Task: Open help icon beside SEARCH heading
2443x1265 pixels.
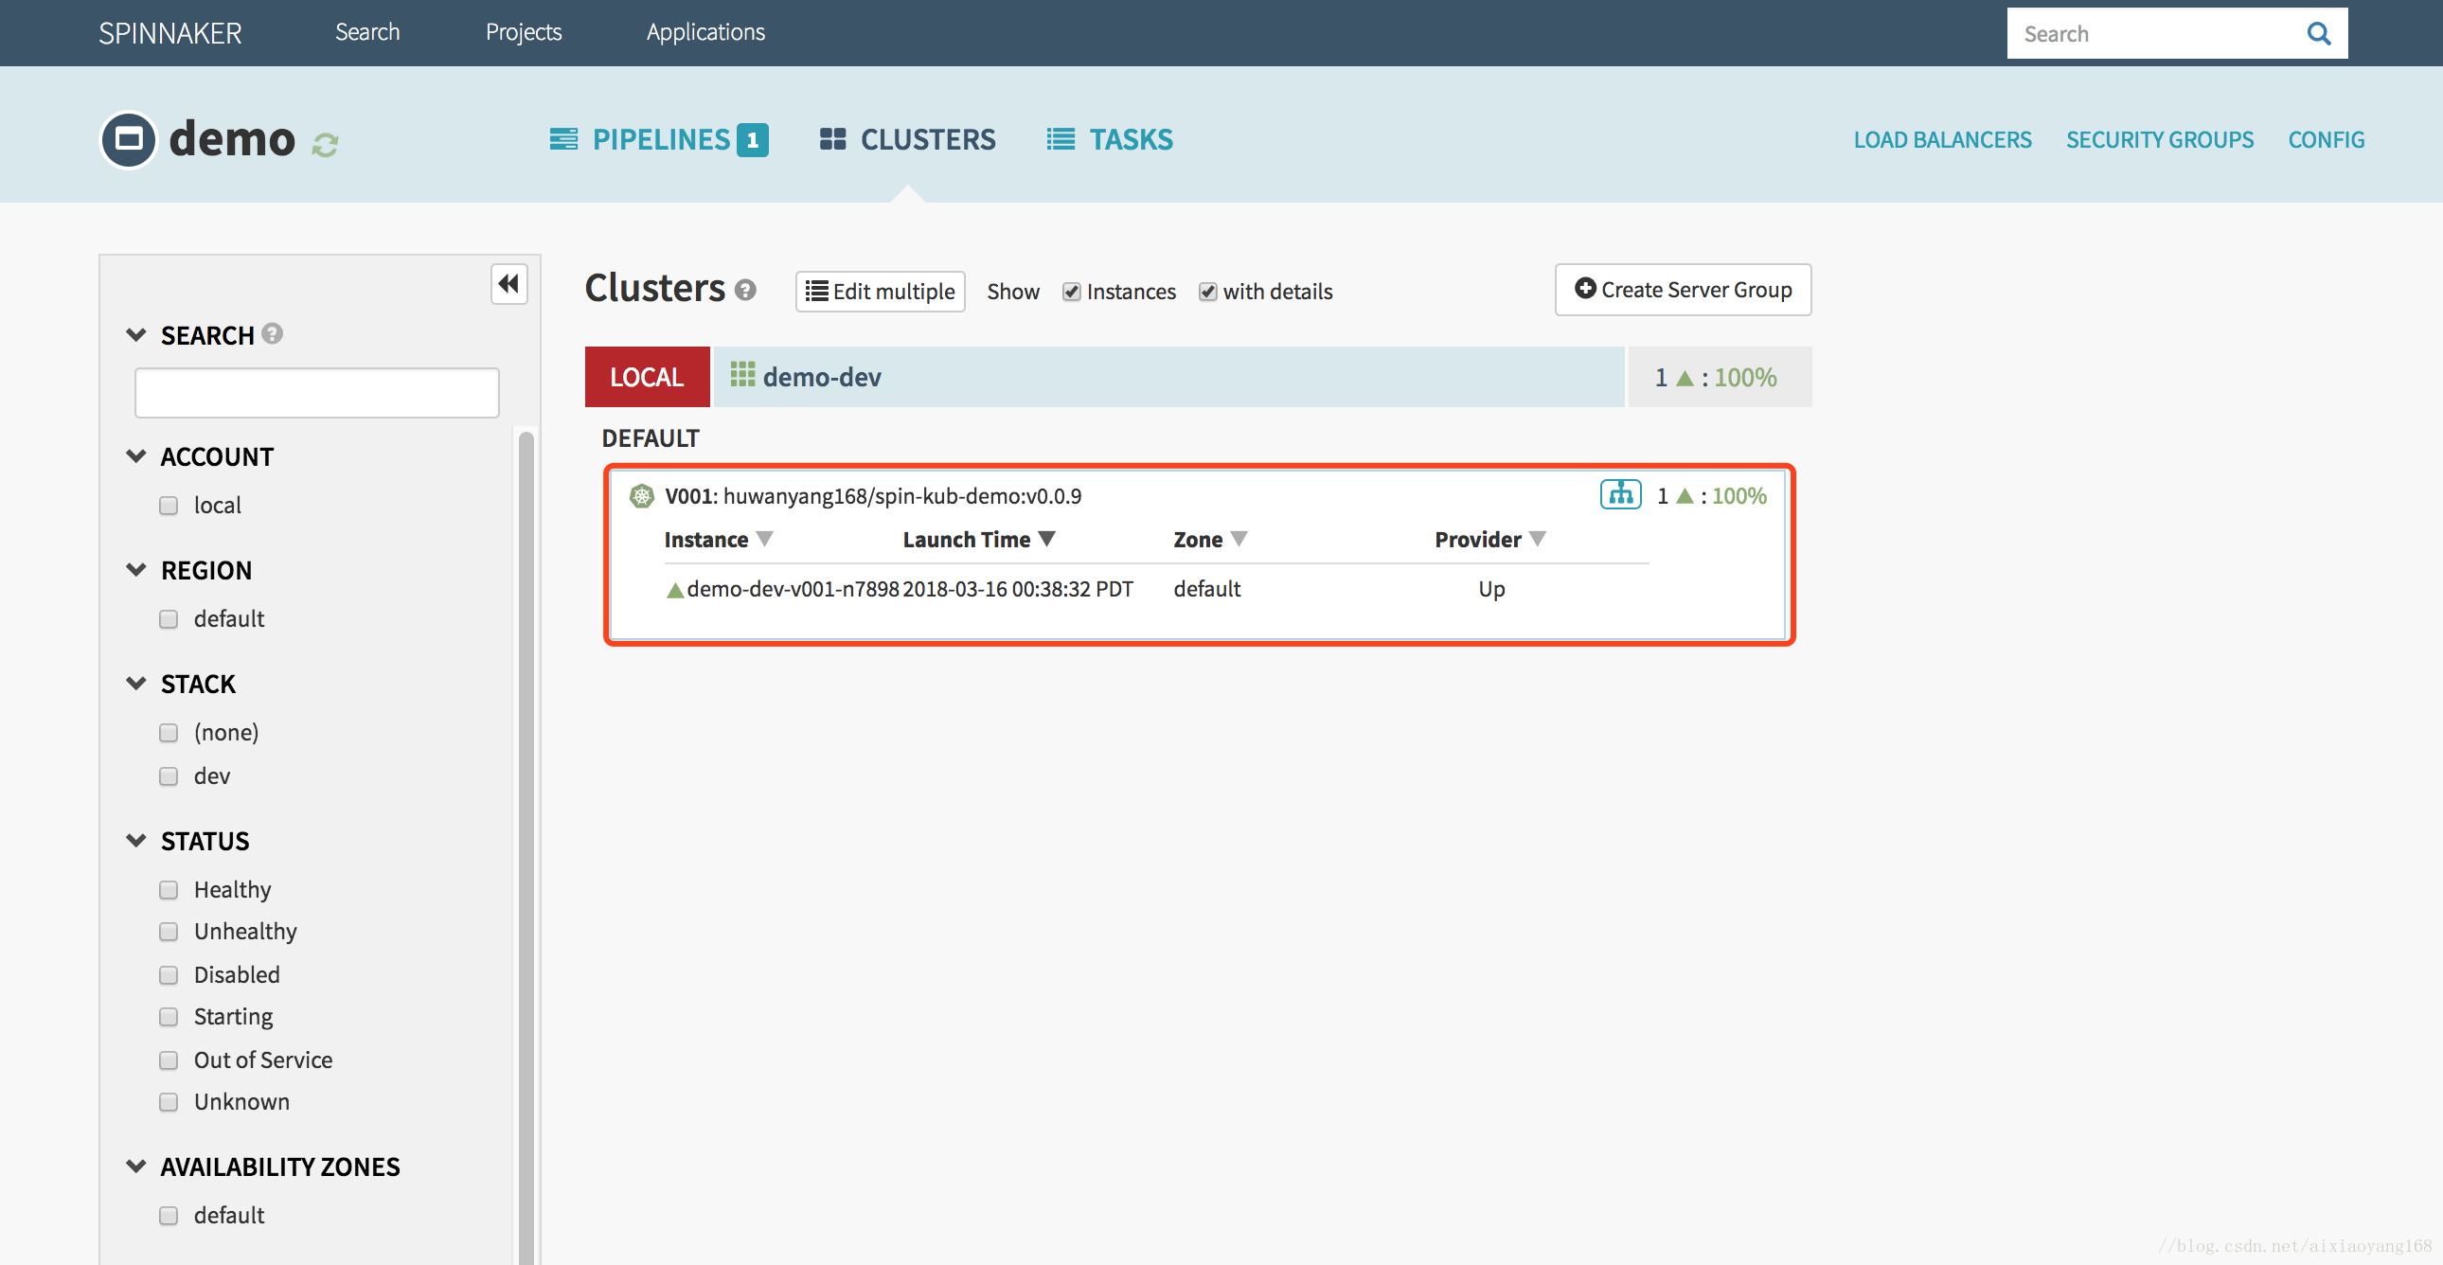Action: [x=272, y=334]
